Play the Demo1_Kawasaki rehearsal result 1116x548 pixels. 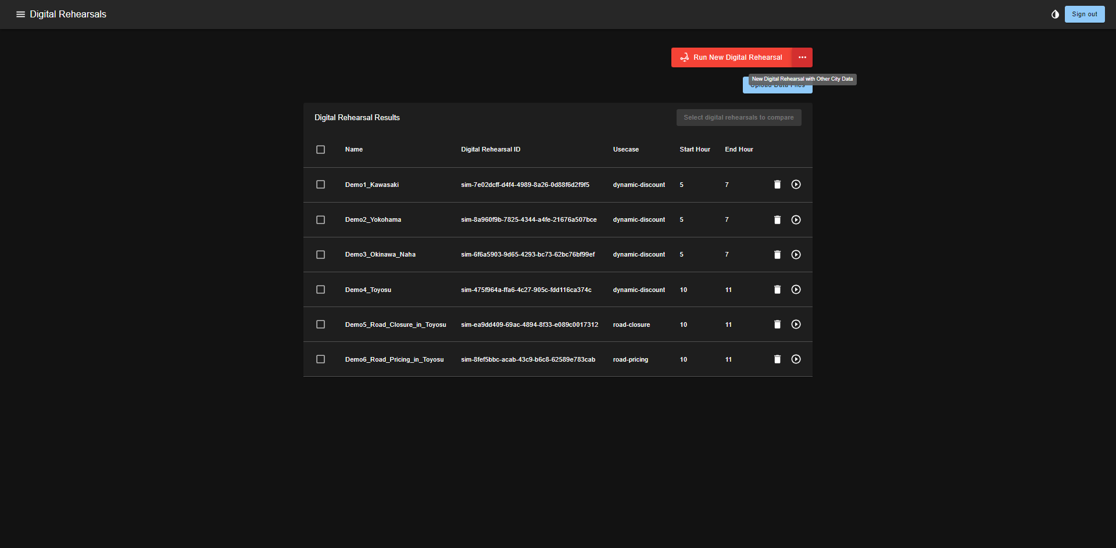click(796, 185)
